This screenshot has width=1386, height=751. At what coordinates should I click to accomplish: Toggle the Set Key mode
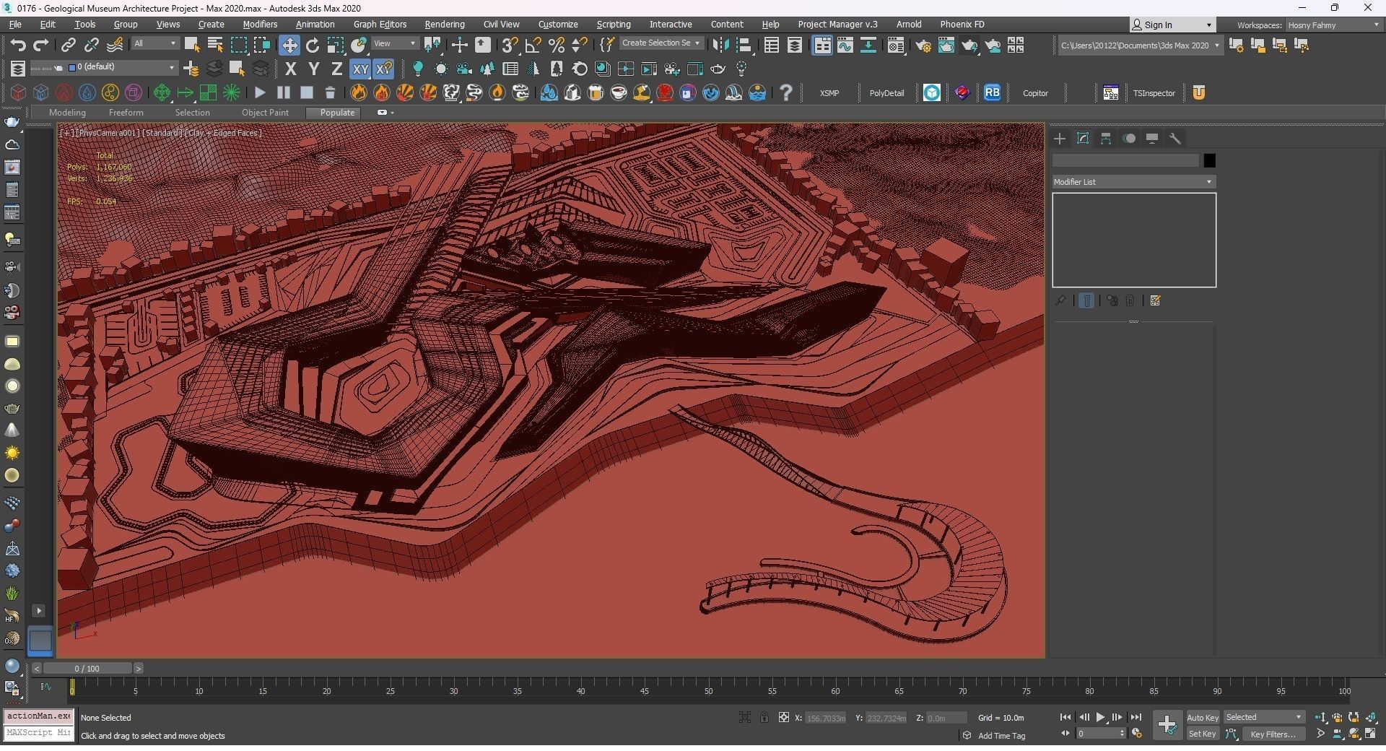point(1203,734)
